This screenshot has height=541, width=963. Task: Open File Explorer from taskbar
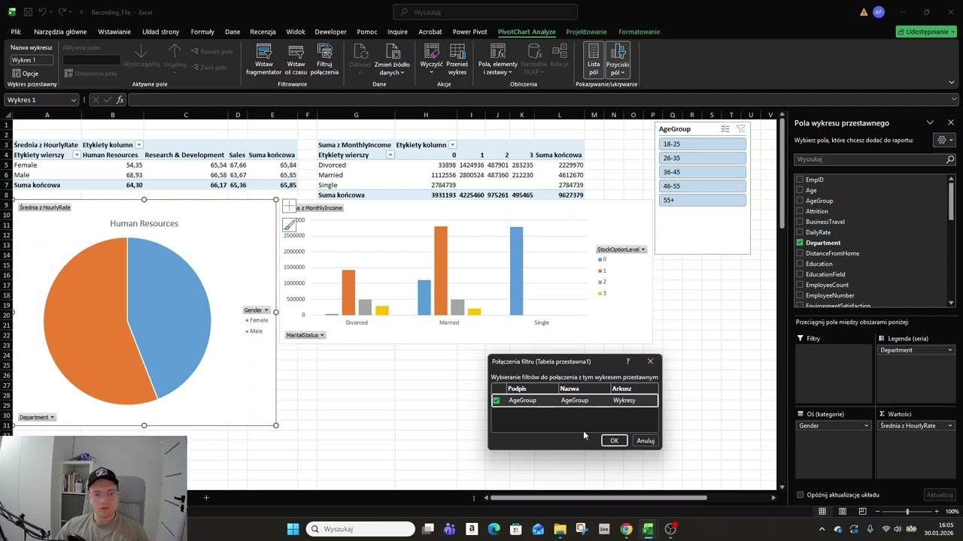tap(560, 529)
